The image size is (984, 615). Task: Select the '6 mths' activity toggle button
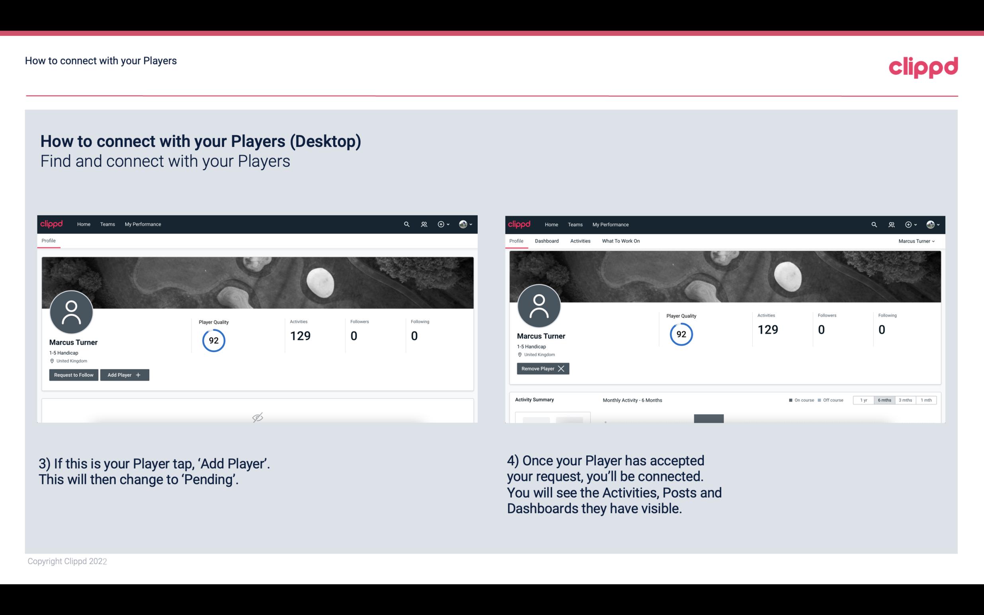(884, 400)
